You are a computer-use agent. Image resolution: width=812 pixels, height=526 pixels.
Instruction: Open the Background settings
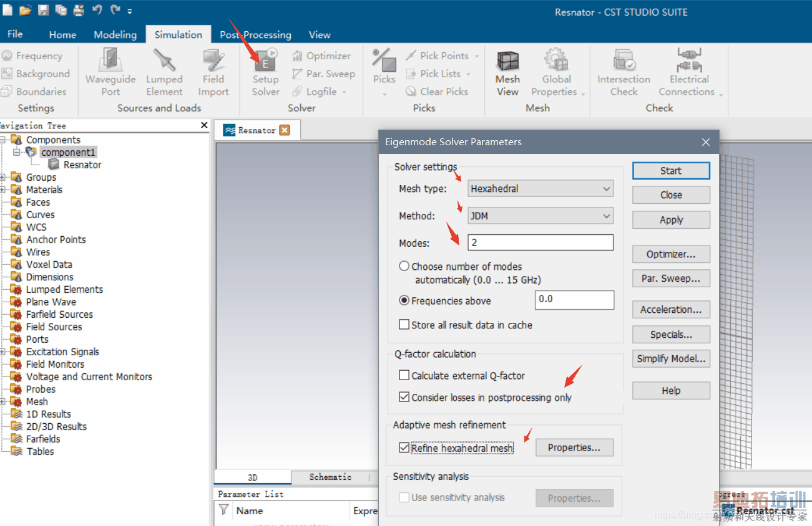tap(36, 74)
